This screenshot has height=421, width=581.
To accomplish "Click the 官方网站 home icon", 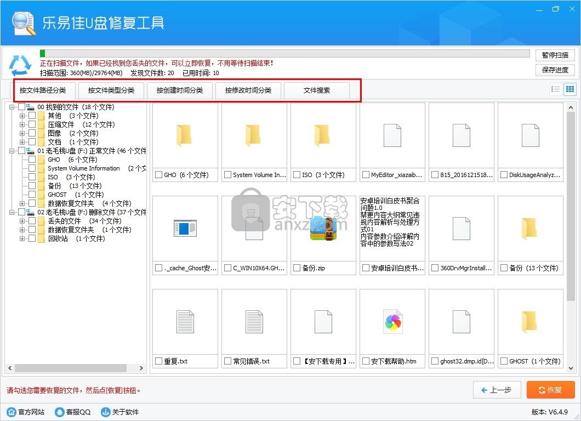I will pyautogui.click(x=12, y=412).
